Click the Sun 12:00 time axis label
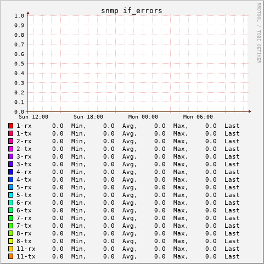 pyautogui.click(x=33, y=117)
